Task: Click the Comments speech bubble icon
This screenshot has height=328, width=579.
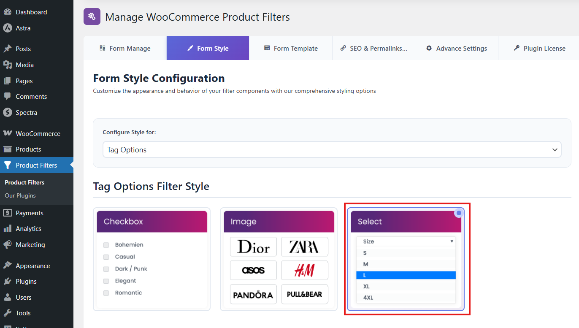Action: [x=7, y=97]
